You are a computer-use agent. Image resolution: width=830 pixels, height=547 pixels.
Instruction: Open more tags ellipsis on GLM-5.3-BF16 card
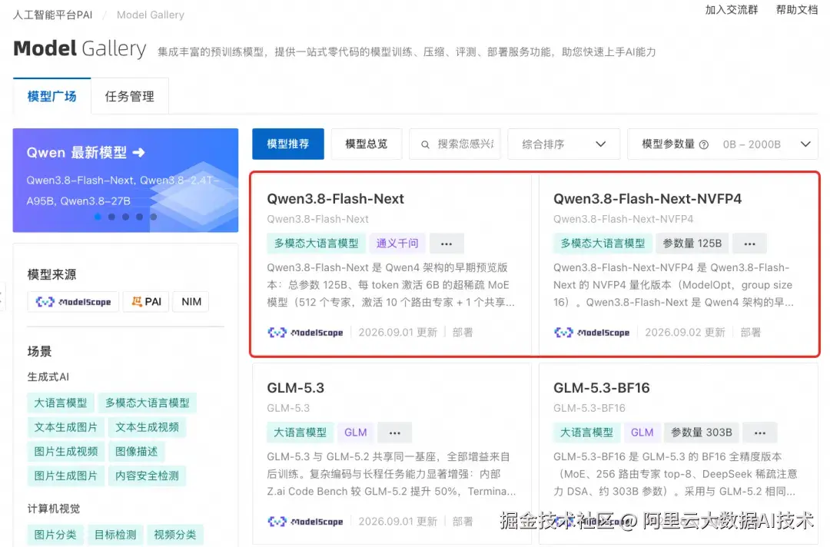(759, 433)
